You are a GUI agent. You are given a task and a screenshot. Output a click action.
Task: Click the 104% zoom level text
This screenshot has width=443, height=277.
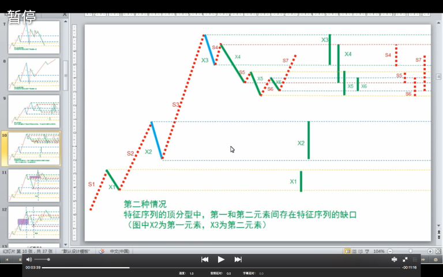[x=379, y=252]
